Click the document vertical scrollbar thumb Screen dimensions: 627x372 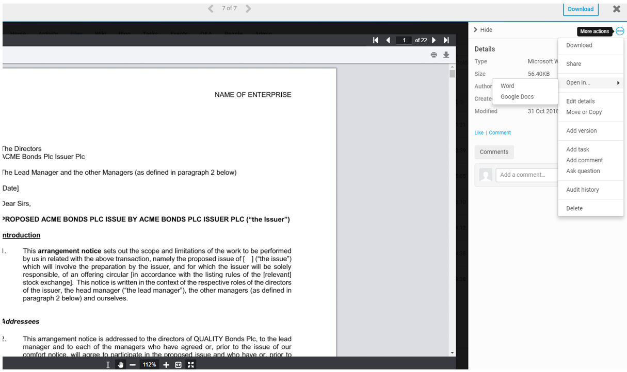click(452, 74)
